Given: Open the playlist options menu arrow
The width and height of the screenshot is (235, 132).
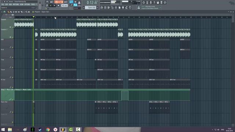Looking at the screenshot, I should (2, 12).
